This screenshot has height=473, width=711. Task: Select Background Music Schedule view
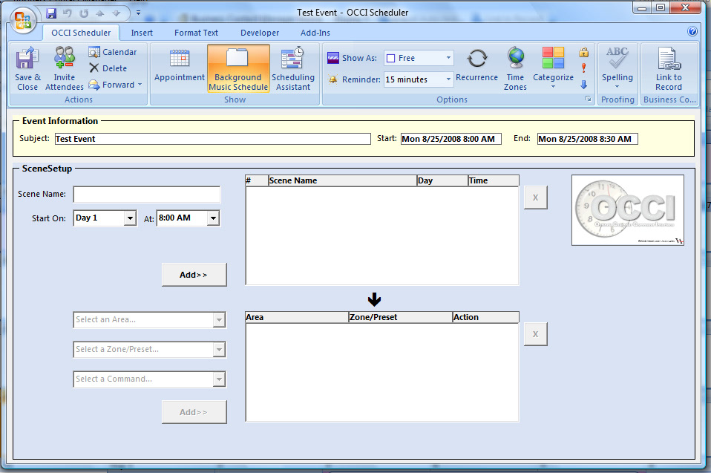[238, 68]
